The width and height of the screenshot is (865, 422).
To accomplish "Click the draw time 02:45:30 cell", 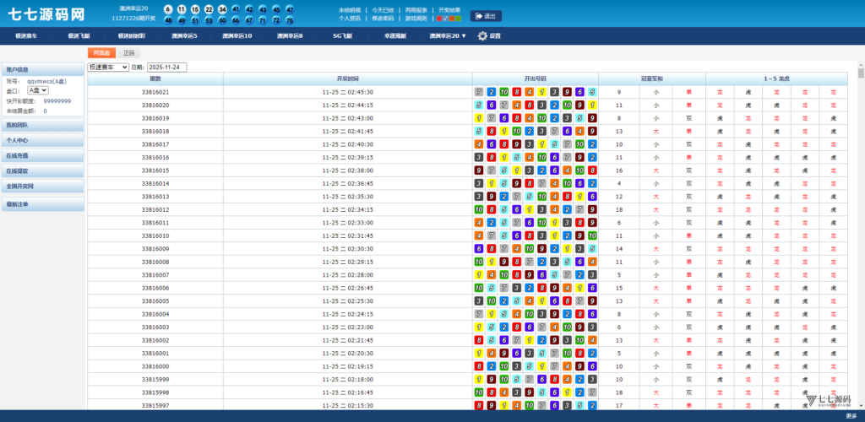I will 347,92.
